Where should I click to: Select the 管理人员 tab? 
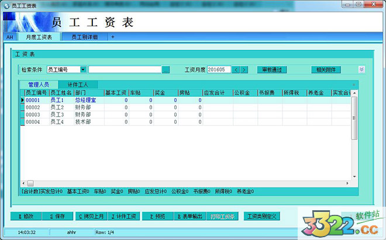pos(39,85)
